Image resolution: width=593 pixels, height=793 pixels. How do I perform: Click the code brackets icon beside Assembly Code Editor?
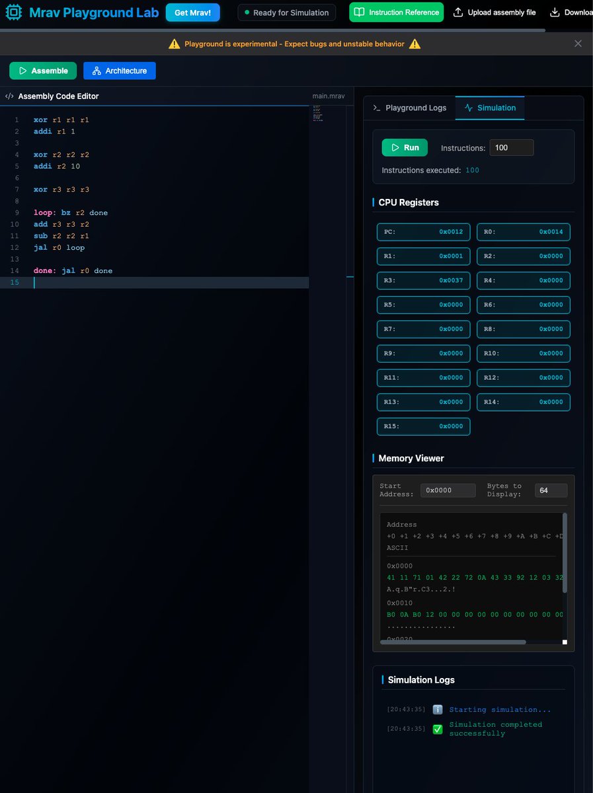[9, 96]
